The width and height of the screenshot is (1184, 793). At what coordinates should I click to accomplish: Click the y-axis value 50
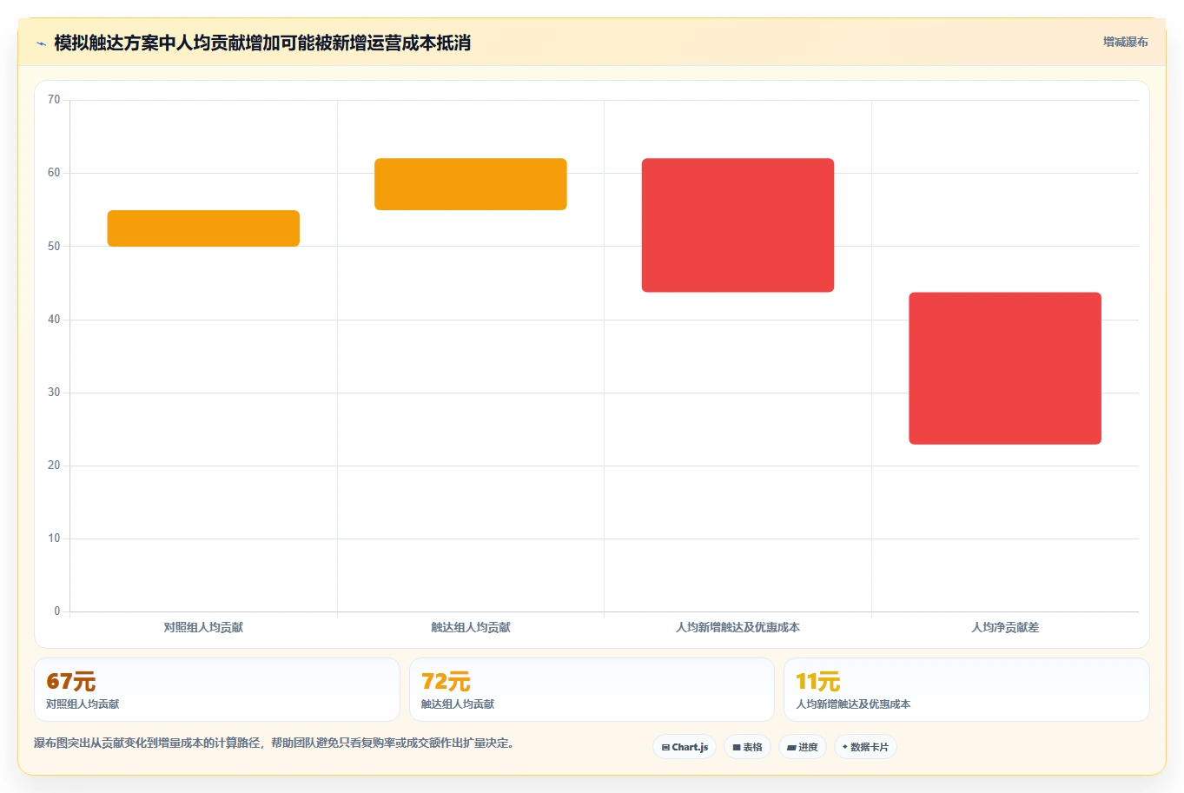pos(54,247)
